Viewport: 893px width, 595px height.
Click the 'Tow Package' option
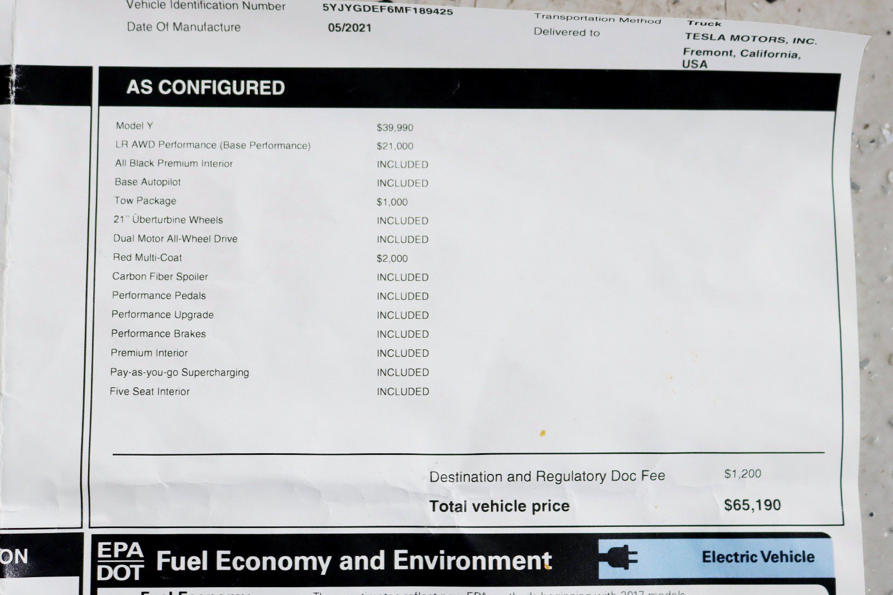click(x=145, y=201)
